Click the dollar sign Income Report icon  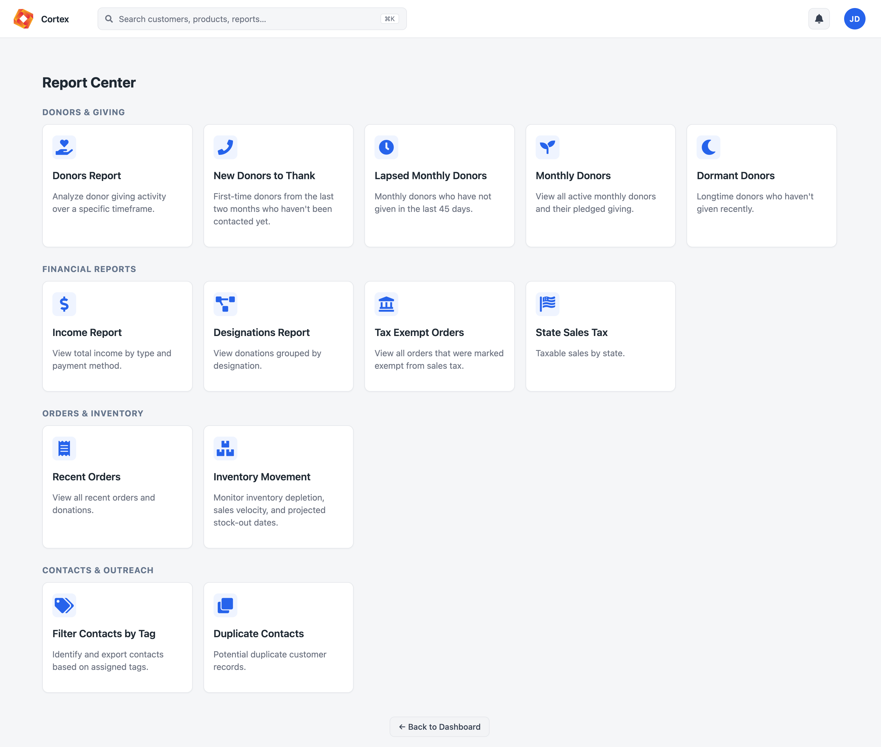[x=64, y=304]
